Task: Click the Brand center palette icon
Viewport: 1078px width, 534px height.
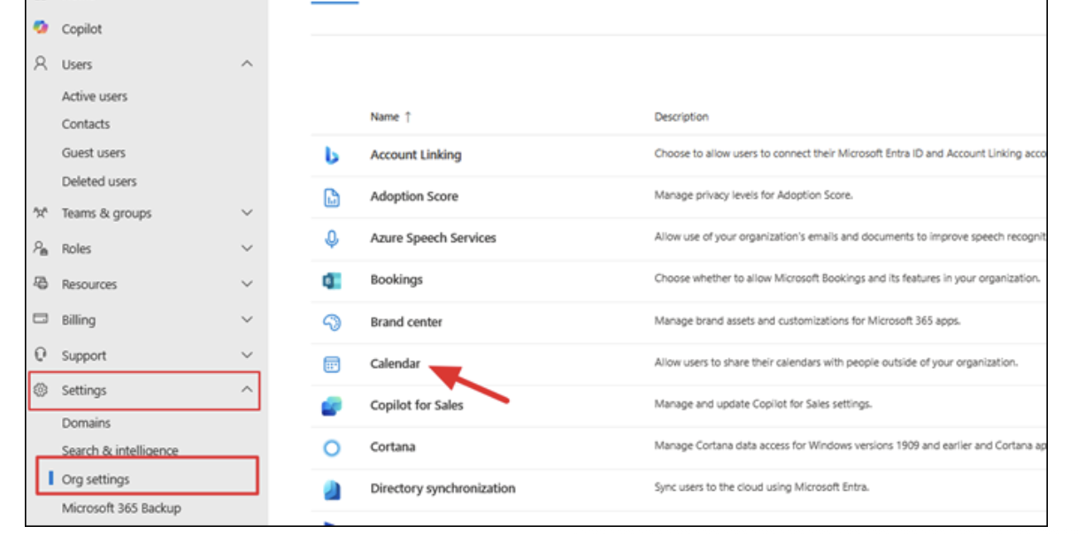Action: click(332, 323)
